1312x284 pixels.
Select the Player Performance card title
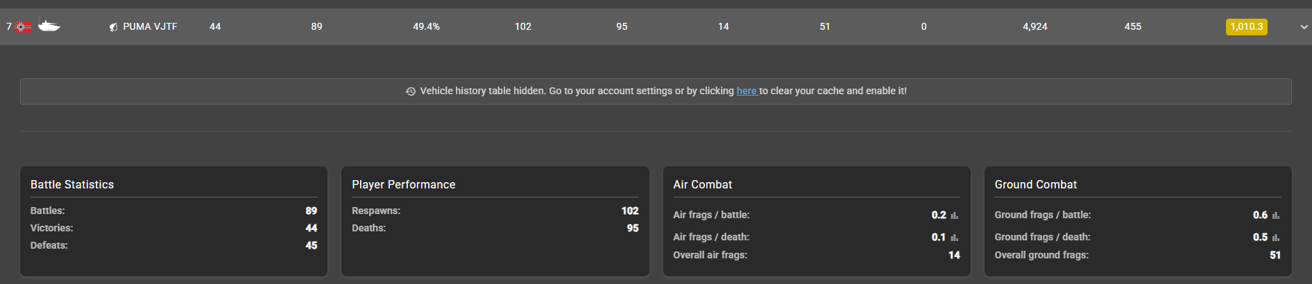click(403, 184)
